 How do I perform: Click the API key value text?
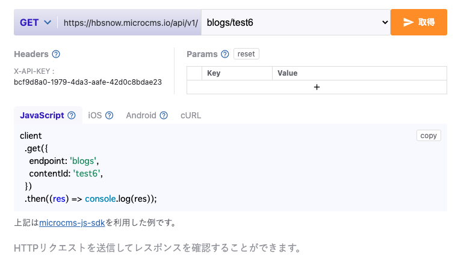(x=88, y=82)
